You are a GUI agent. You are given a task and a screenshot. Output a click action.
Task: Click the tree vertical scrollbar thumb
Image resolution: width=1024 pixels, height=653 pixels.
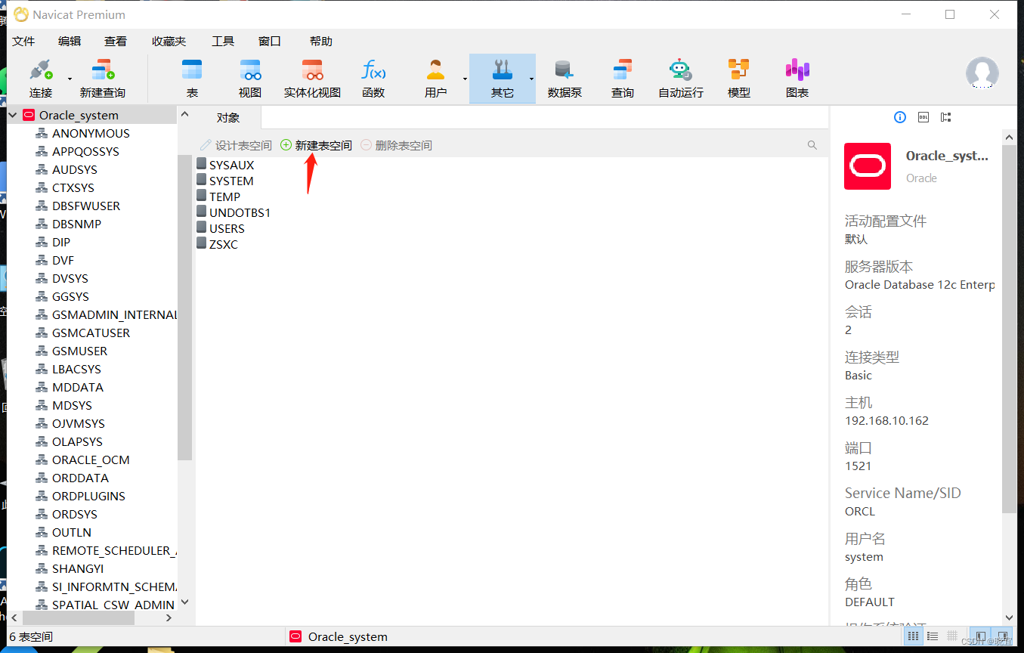tap(184, 307)
